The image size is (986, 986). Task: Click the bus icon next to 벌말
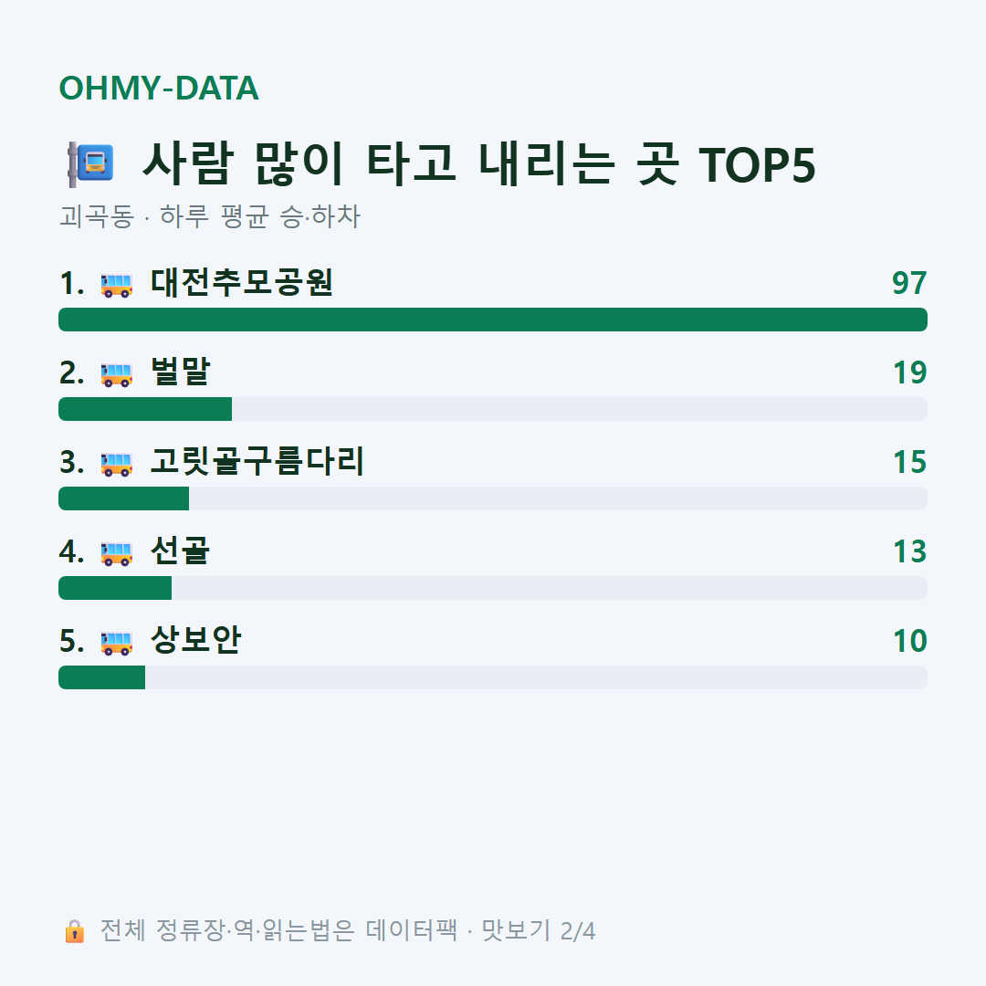(117, 374)
